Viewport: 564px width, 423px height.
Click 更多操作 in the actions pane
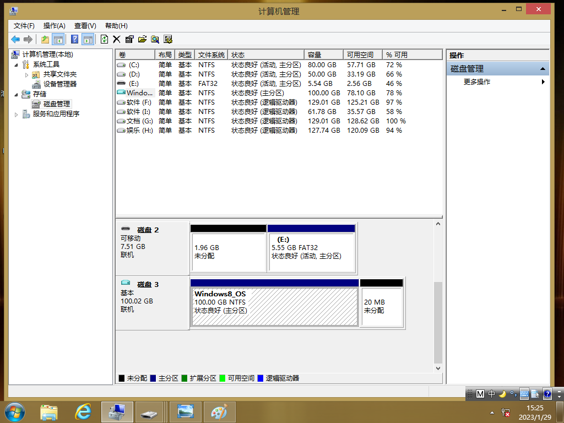(x=476, y=82)
